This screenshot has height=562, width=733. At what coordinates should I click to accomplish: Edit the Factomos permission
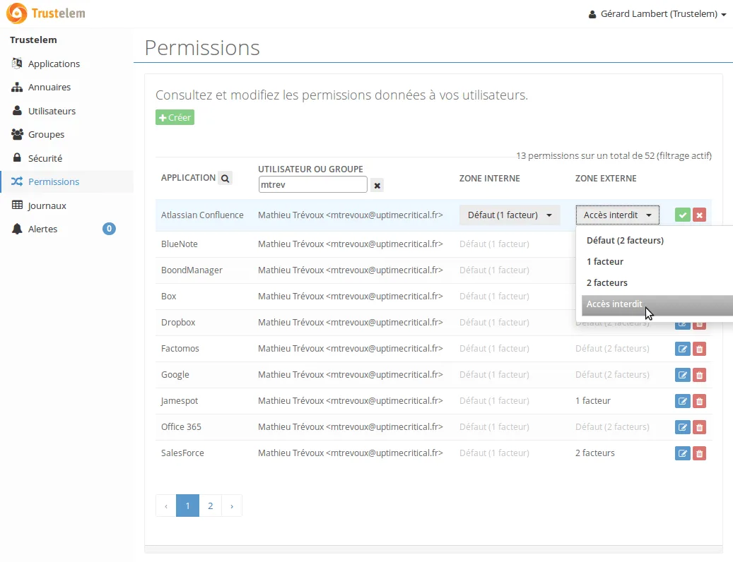click(683, 349)
